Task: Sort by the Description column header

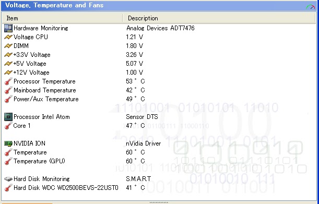Action: (x=219, y=18)
